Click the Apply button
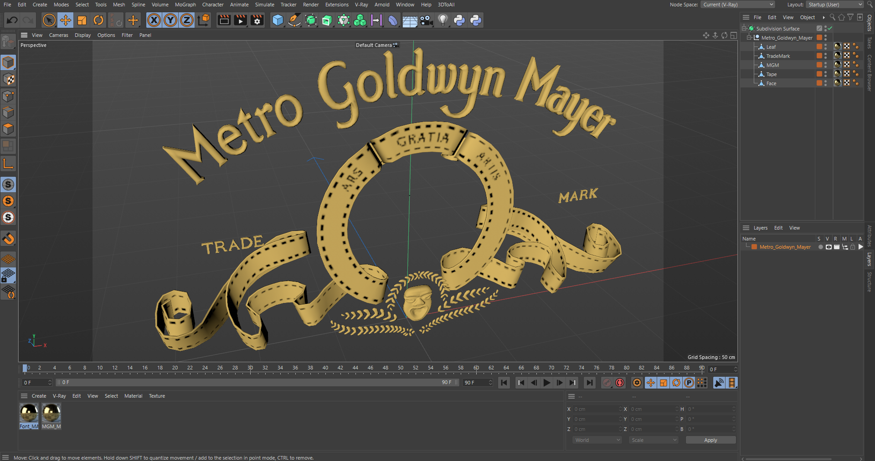The width and height of the screenshot is (875, 461). pyautogui.click(x=710, y=440)
